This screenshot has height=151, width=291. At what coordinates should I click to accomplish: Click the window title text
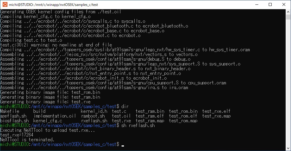[54, 5]
